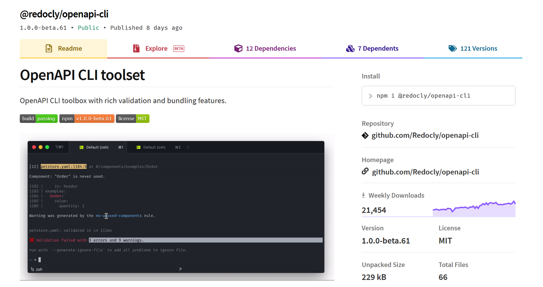Click the OpenAPI CLI toolset heading
The image size is (543, 287).
tap(82, 75)
